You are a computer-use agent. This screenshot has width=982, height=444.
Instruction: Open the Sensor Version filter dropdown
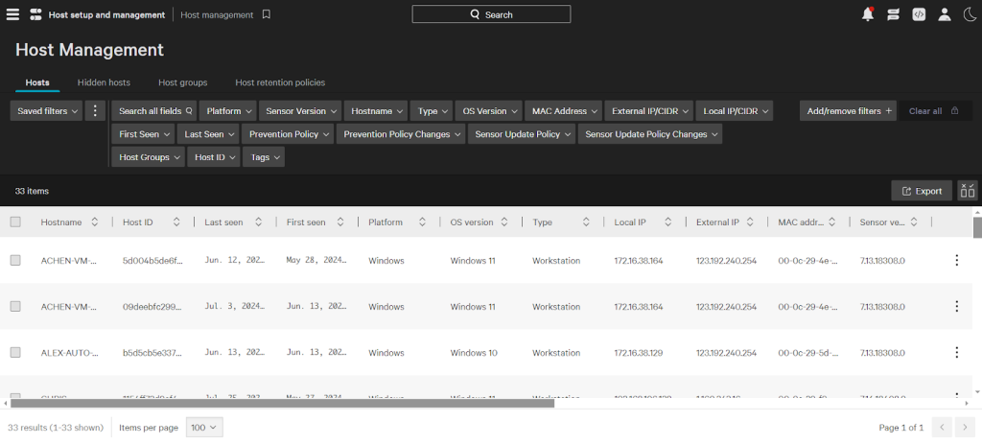[x=300, y=111]
